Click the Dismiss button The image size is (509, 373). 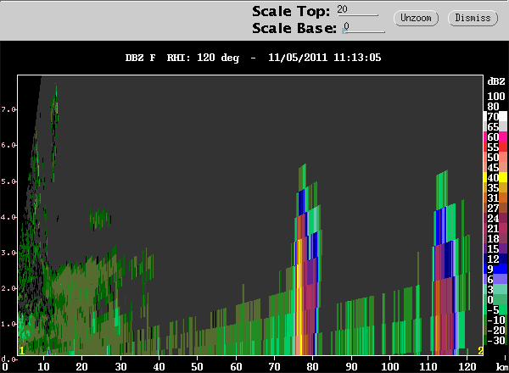473,18
